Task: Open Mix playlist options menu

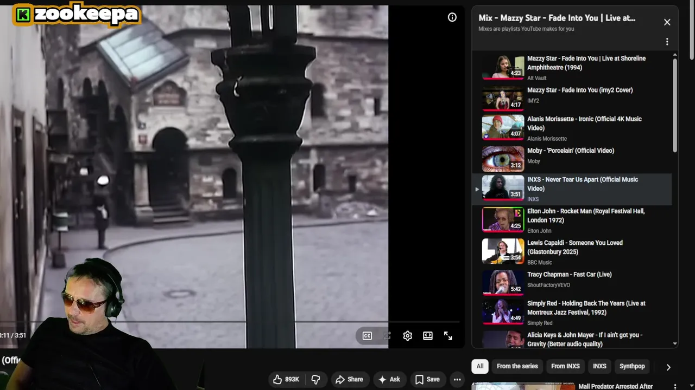Action: point(667,42)
